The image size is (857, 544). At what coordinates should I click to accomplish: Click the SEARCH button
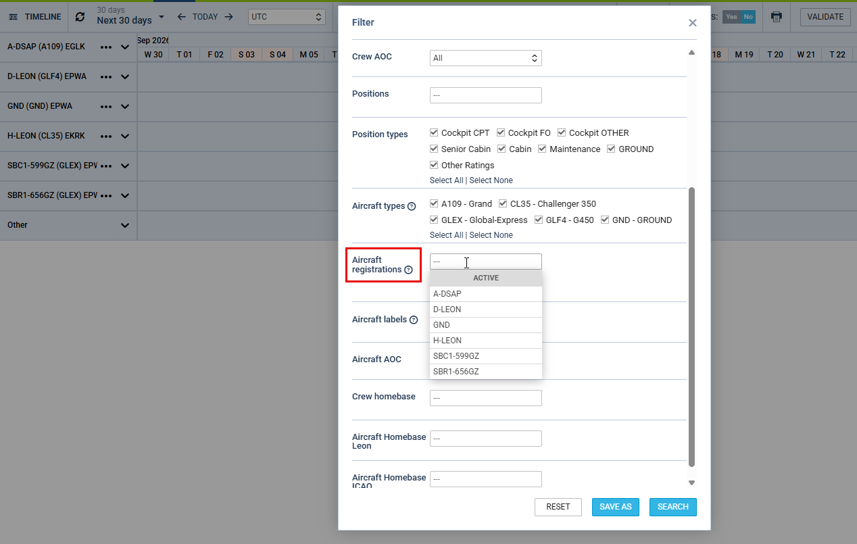(673, 507)
